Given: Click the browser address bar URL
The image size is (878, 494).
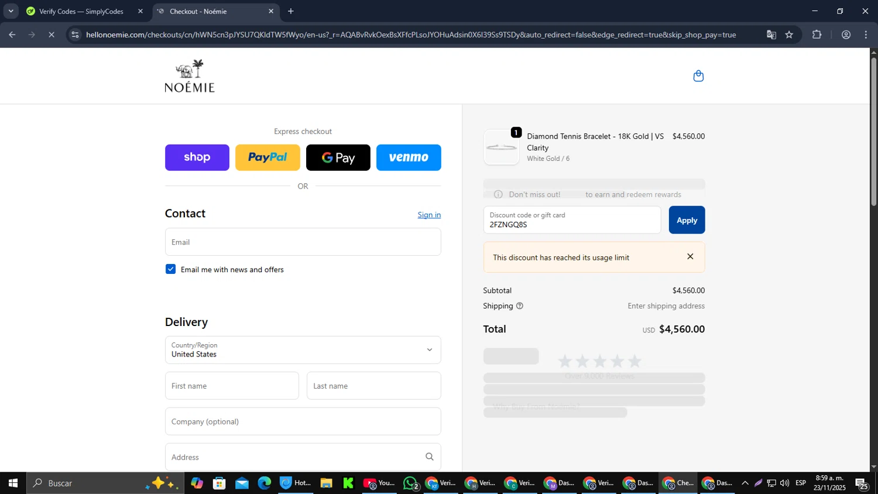Looking at the screenshot, I should coord(411,35).
